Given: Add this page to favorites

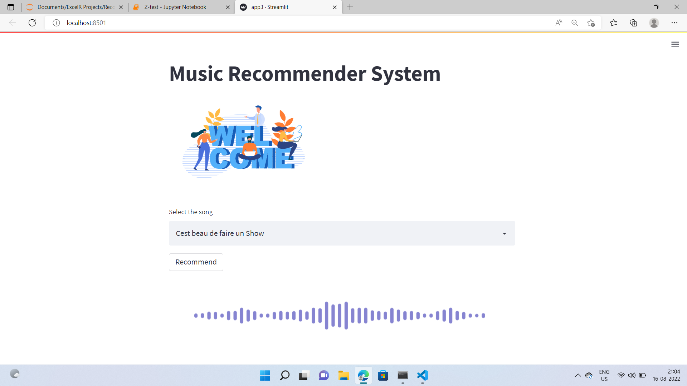Looking at the screenshot, I should pyautogui.click(x=591, y=23).
